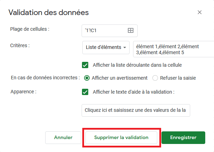This screenshot has width=214, height=152.
Task: Click the Cliquez ici et saisissez help text field
Action: 136,110
